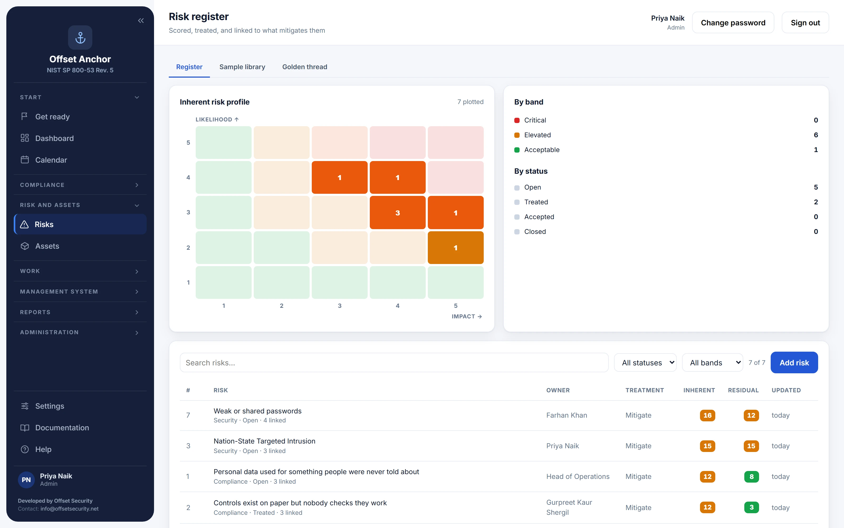The image size is (844, 528).
Task: Click the Change password button
Action: pyautogui.click(x=733, y=23)
